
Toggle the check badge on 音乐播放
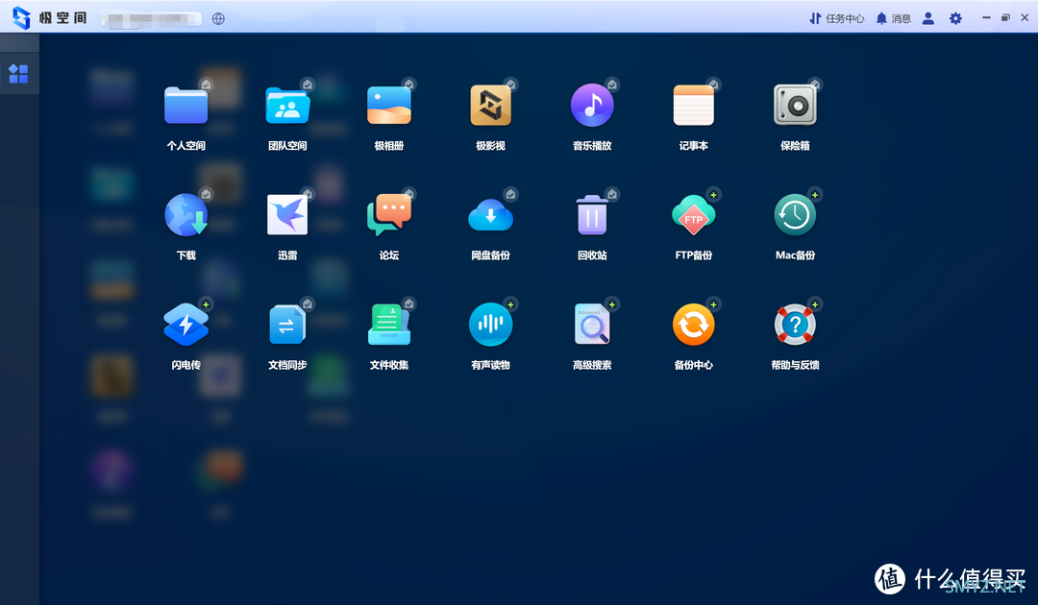(612, 84)
